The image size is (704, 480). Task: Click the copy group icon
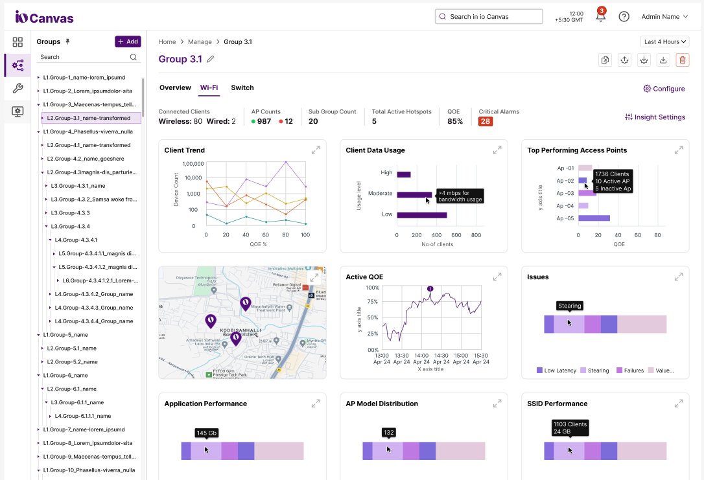(605, 60)
